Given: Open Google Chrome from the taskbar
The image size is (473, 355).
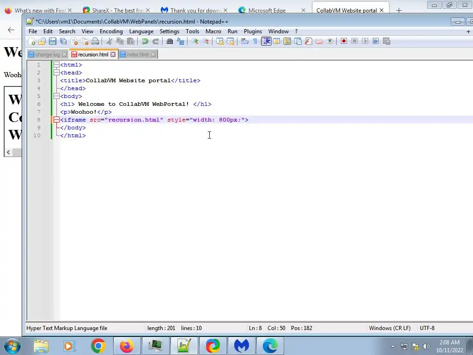Looking at the screenshot, I should click(98, 346).
